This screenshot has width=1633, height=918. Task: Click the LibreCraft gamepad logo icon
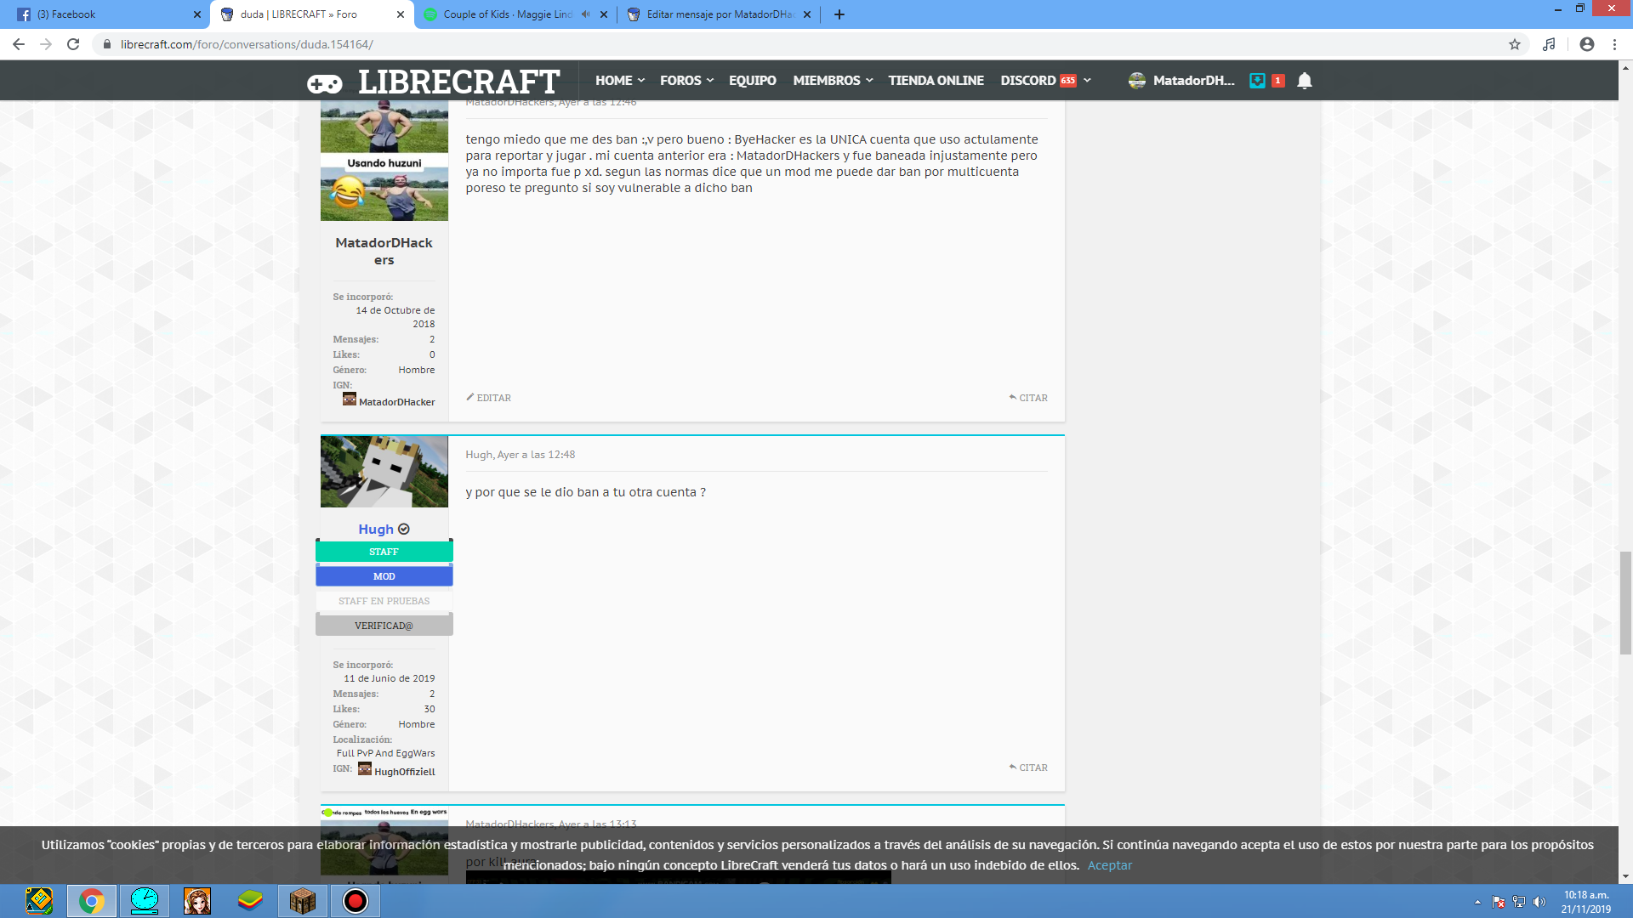(325, 83)
